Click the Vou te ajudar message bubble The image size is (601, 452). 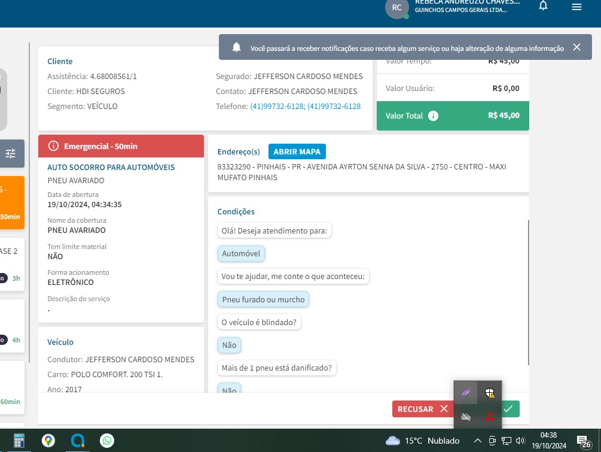click(x=293, y=276)
